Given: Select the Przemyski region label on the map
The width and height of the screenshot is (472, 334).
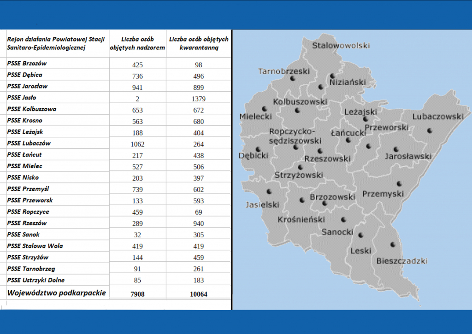Looking at the screenshot, I should tap(383, 194).
